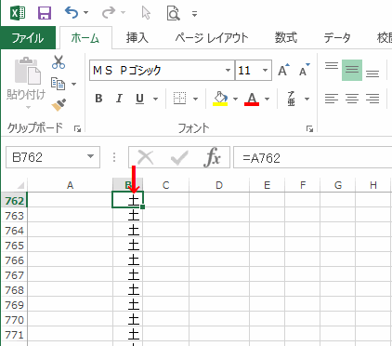Click the Select All corner triangle

tap(20, 185)
